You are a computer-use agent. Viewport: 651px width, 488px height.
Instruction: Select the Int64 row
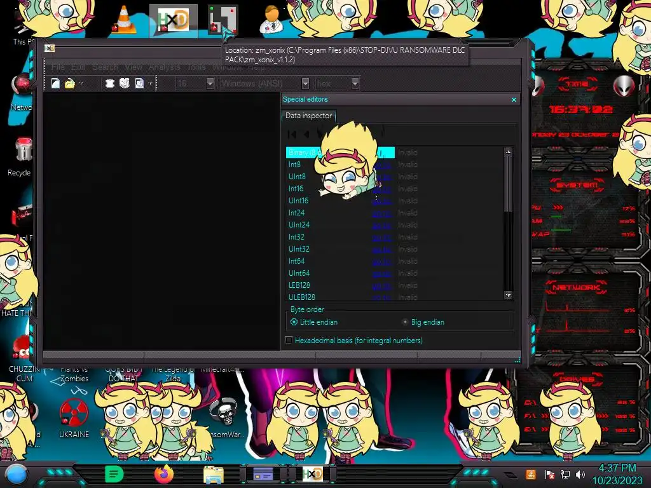click(x=394, y=261)
